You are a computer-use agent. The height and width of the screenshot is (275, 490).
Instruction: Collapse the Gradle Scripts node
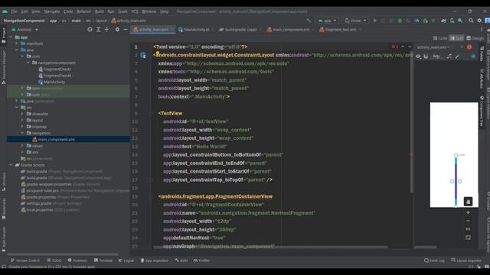[x=11, y=165]
